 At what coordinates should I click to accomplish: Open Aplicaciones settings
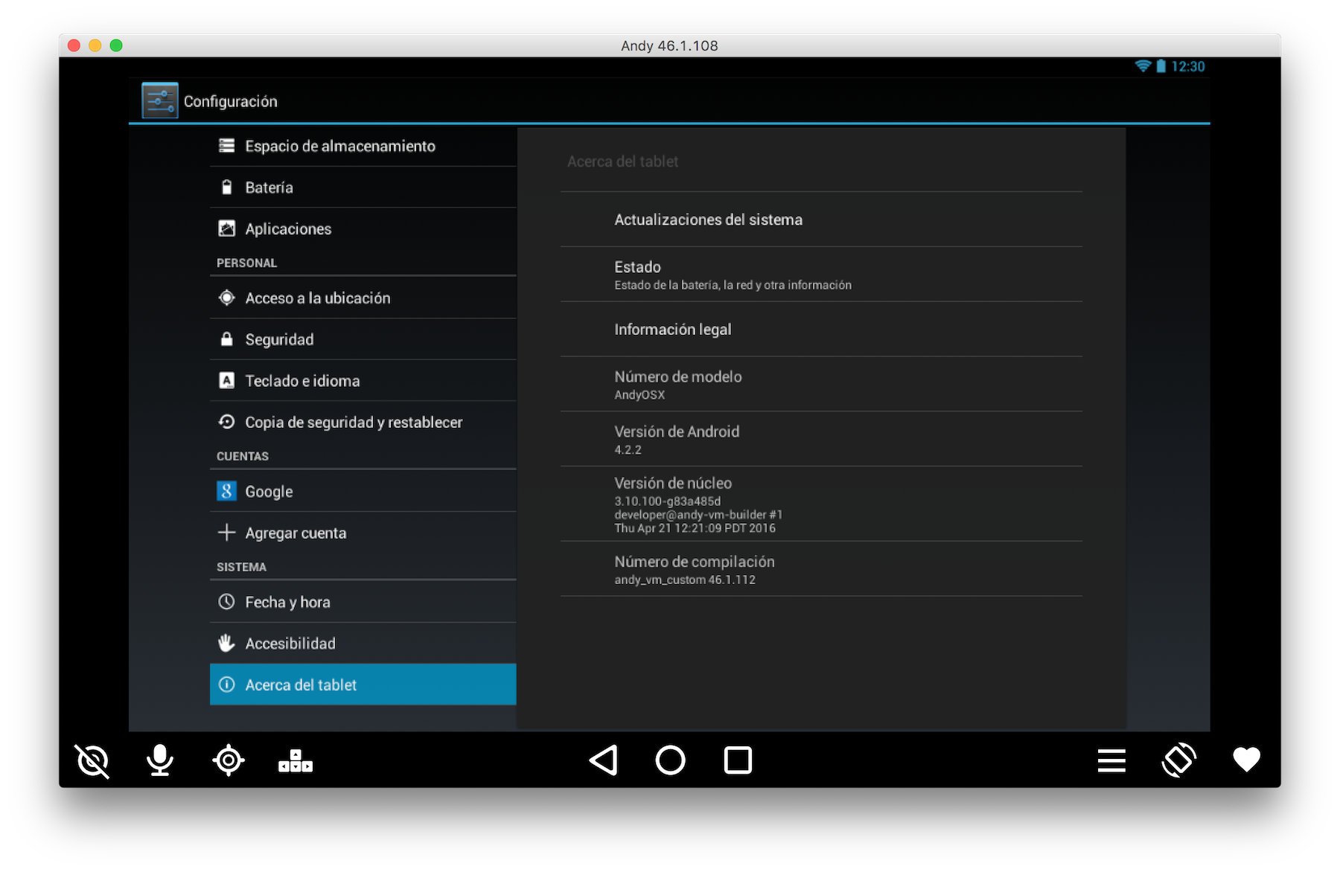click(363, 228)
